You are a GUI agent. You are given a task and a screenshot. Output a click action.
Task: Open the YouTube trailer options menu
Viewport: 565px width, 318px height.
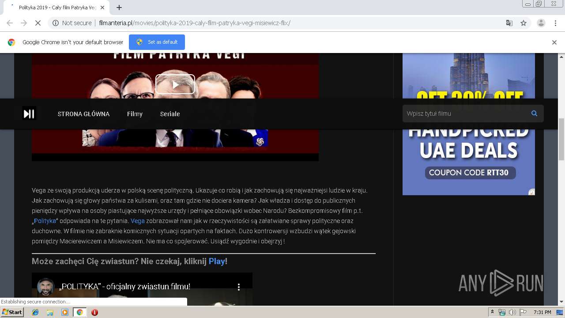pos(239,287)
